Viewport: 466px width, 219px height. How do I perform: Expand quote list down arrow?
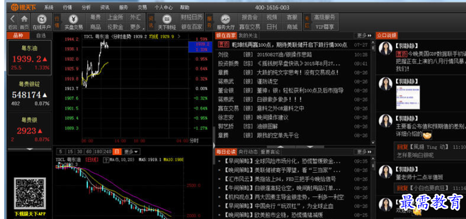click(x=30, y=149)
